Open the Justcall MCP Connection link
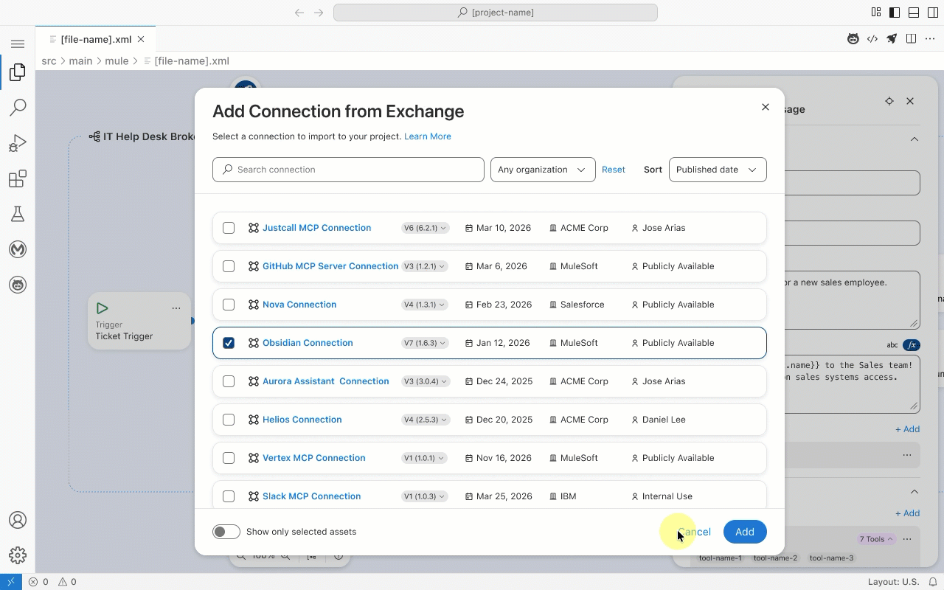Image resolution: width=944 pixels, height=590 pixels. pos(317,228)
